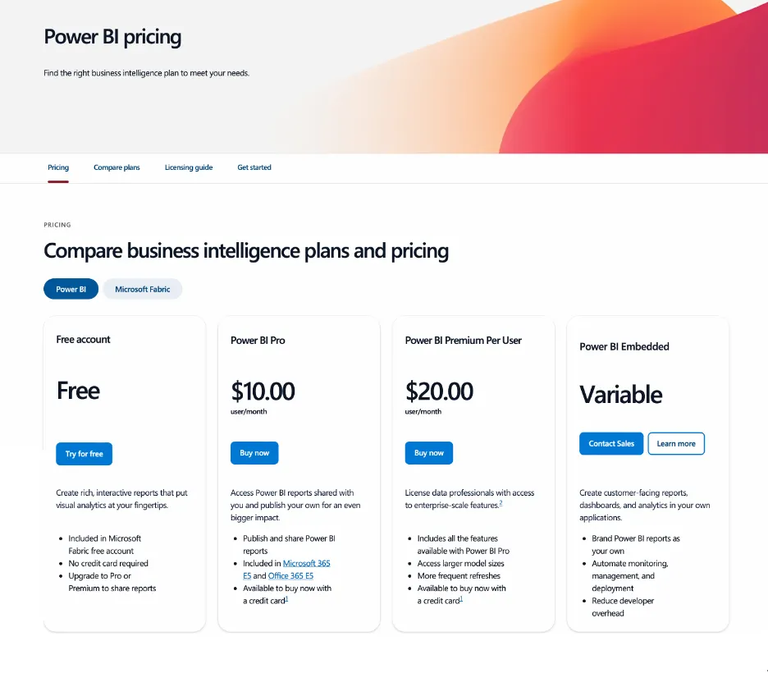Switch to the Microsoft Fabric pill
This screenshot has width=768, height=673.
pos(143,289)
